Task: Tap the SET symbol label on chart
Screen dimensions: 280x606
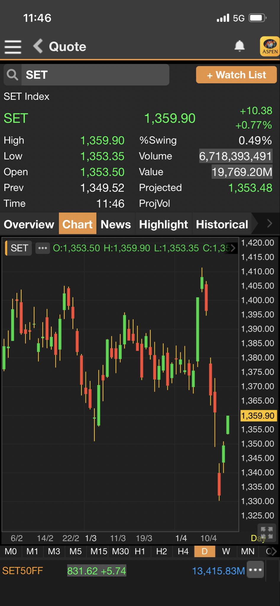Action: [x=19, y=248]
